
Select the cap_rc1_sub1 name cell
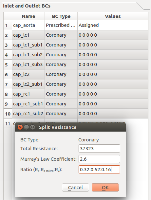pyautogui.click(x=28, y=104)
